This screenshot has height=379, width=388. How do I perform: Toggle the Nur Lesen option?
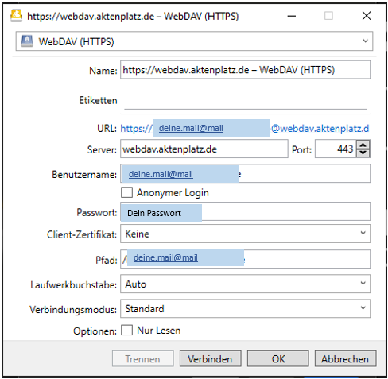coord(126,331)
